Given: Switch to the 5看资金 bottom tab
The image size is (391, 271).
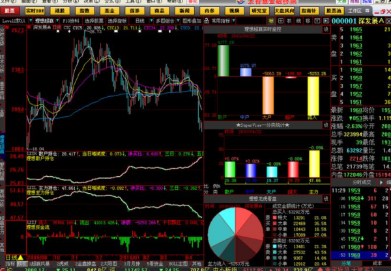Looking at the screenshot, I should pyautogui.click(x=154, y=264).
